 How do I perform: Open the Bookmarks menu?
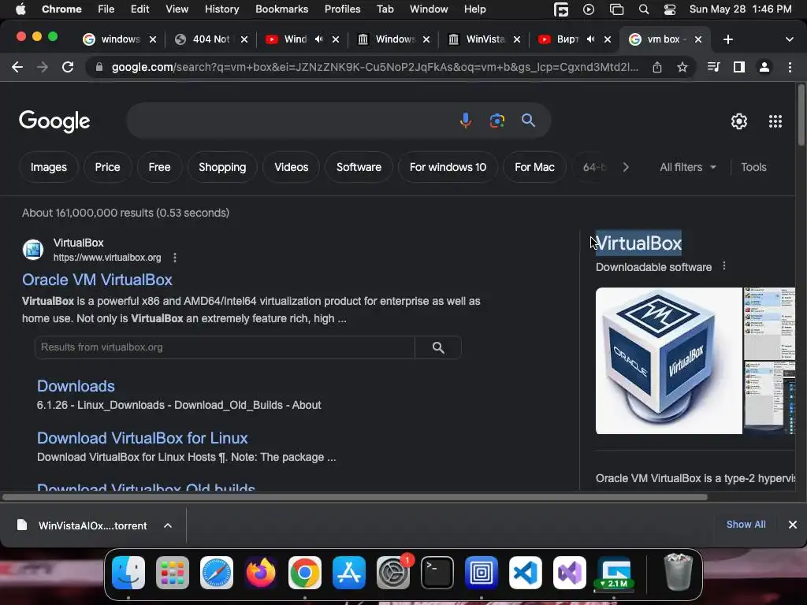(281, 9)
